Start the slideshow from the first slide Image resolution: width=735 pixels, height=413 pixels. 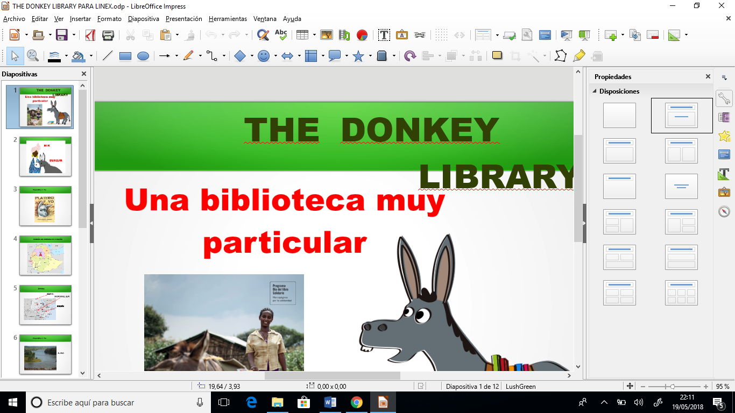point(567,34)
